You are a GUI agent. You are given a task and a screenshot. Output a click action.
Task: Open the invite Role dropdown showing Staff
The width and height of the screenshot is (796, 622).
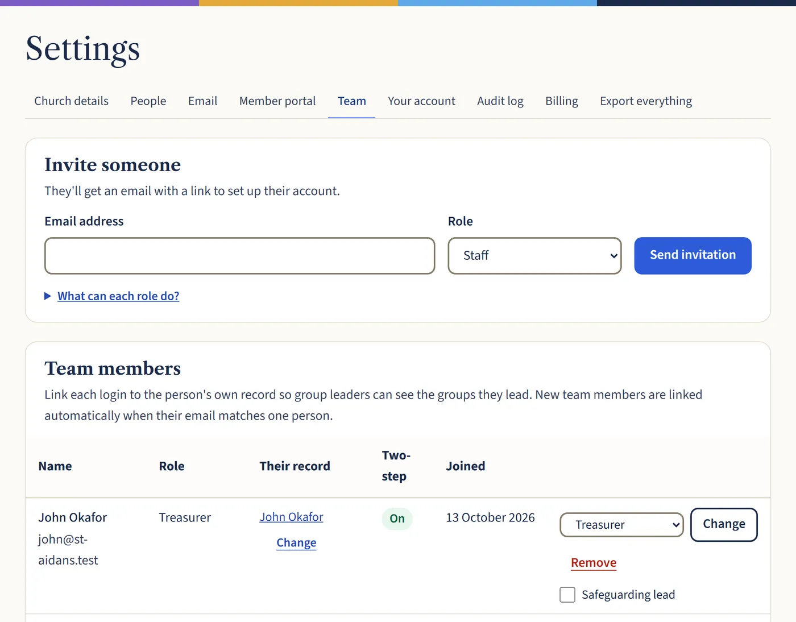(x=534, y=256)
